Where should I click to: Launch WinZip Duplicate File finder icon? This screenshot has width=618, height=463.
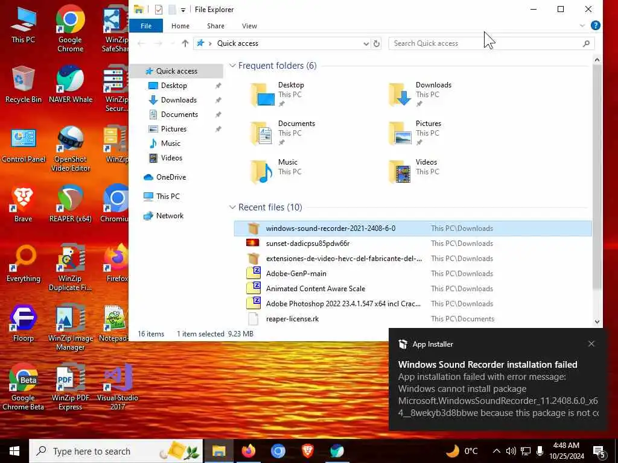click(70, 268)
